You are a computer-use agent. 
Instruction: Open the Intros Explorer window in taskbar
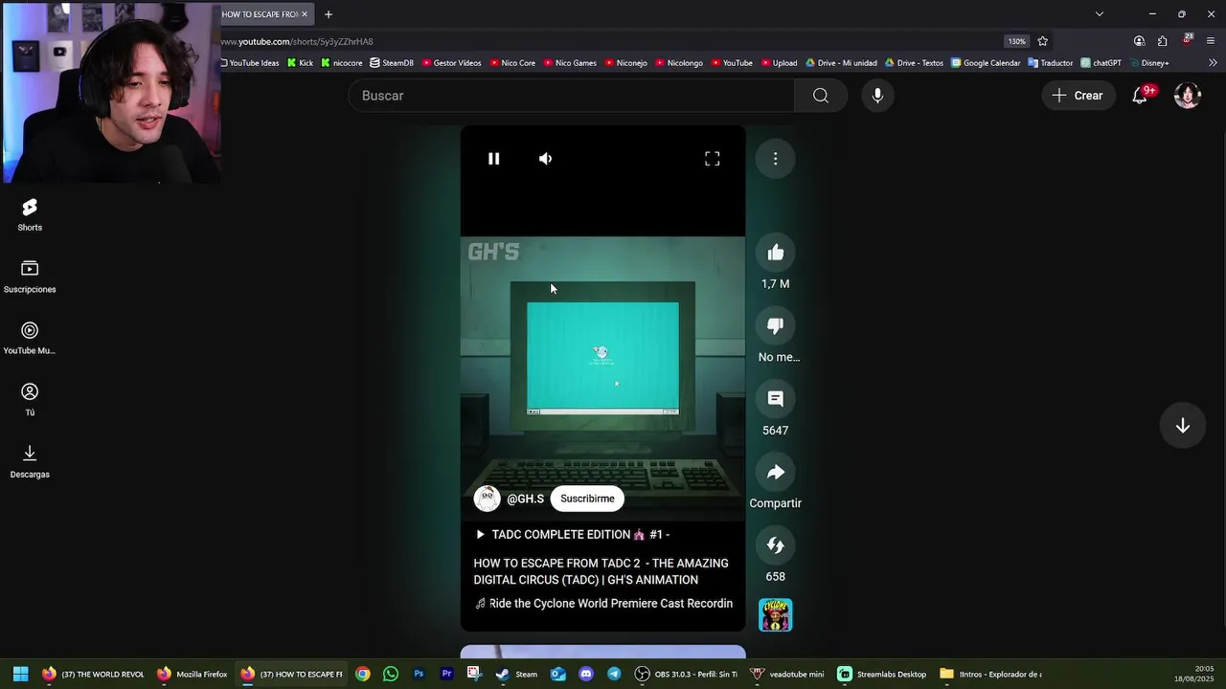(x=990, y=674)
